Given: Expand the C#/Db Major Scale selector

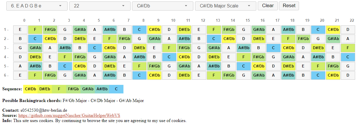Looking at the screenshot, I should [x=225, y=6].
